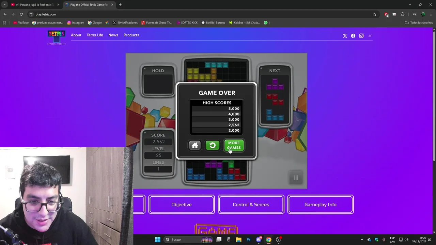
Task: Open the About menu item
Action: pos(76,35)
